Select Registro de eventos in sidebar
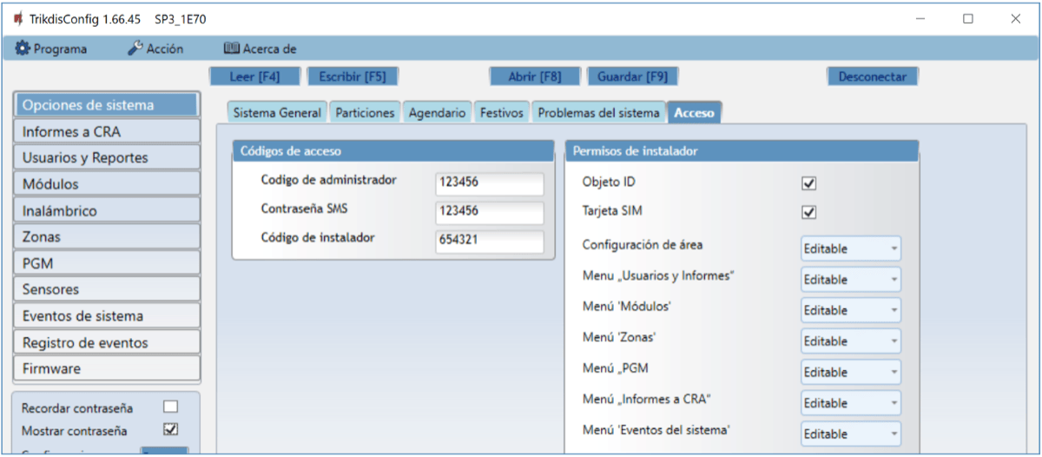The height and width of the screenshot is (457, 1042). point(107,342)
